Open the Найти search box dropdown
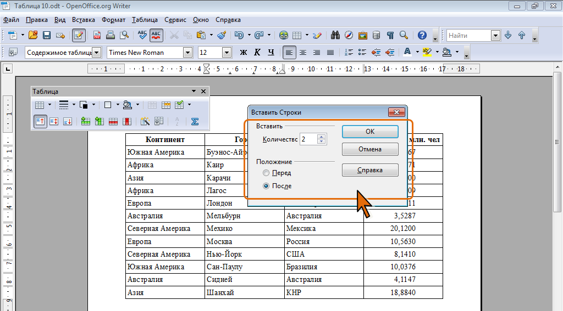This screenshot has height=311, width=563. 495,35
